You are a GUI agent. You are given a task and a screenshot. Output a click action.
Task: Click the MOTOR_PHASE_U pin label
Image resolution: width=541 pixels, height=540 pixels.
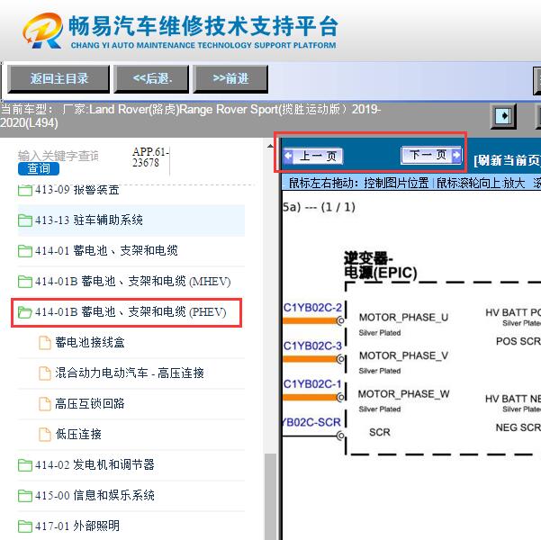click(403, 318)
